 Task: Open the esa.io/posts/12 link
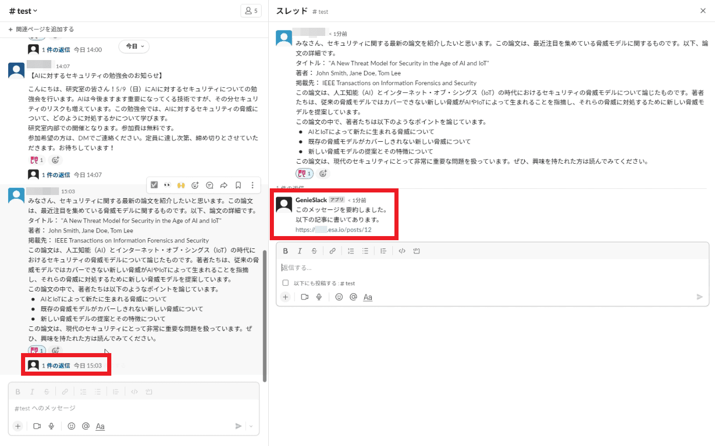click(x=333, y=229)
